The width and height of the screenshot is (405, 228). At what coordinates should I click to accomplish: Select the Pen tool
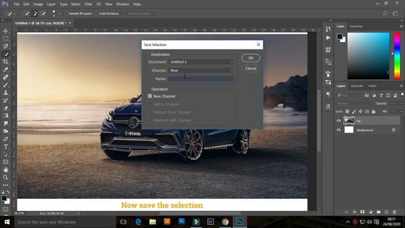[6, 139]
